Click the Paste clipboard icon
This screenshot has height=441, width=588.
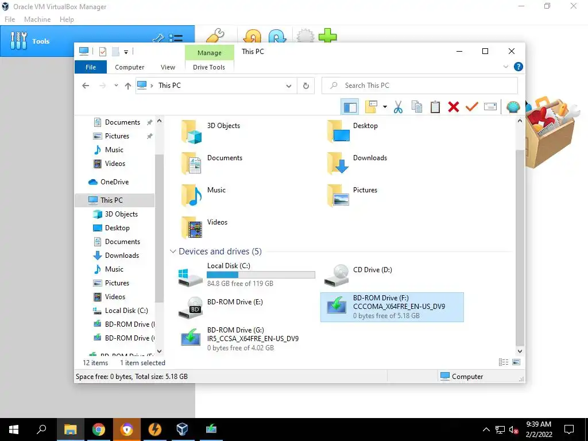[435, 107]
